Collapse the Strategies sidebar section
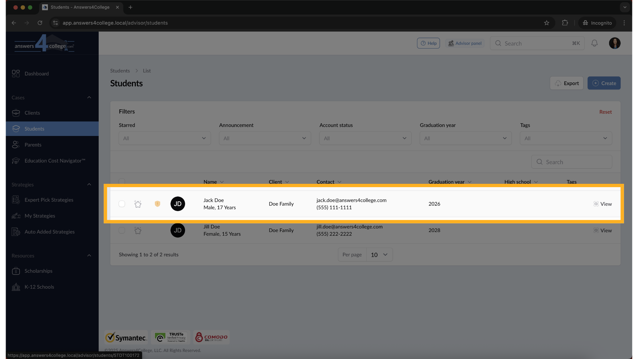This screenshot has width=638, height=359. click(x=89, y=184)
